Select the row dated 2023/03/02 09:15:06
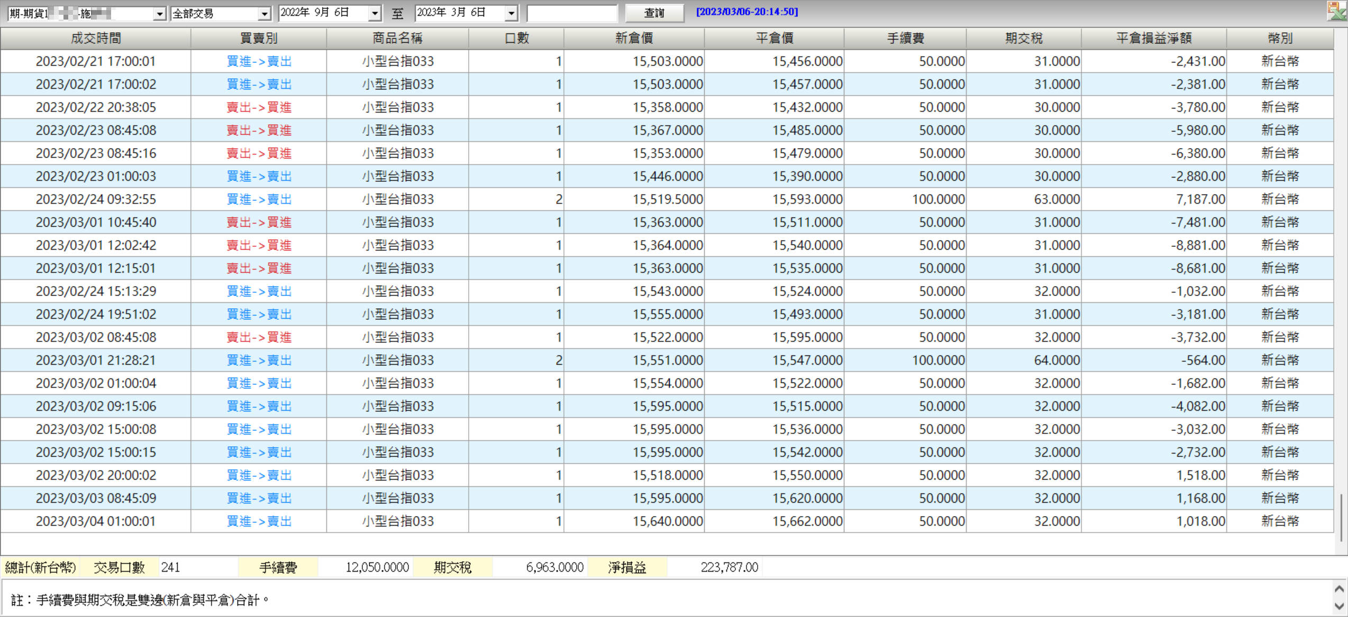This screenshot has width=1348, height=617. (x=667, y=406)
